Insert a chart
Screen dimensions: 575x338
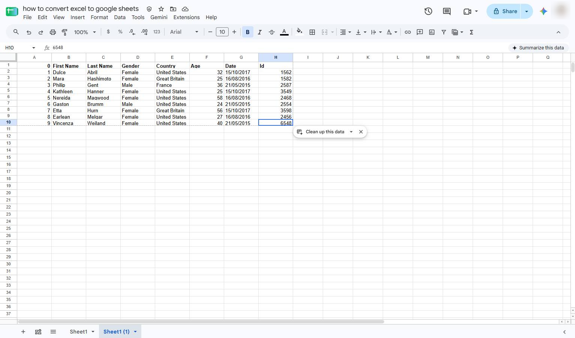(x=432, y=32)
